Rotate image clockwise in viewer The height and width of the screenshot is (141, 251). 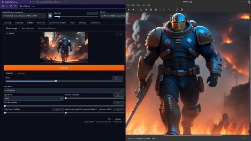coord(169,9)
